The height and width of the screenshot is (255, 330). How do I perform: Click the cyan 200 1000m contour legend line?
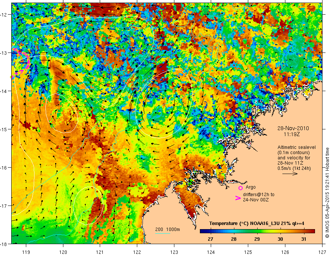(163, 233)
